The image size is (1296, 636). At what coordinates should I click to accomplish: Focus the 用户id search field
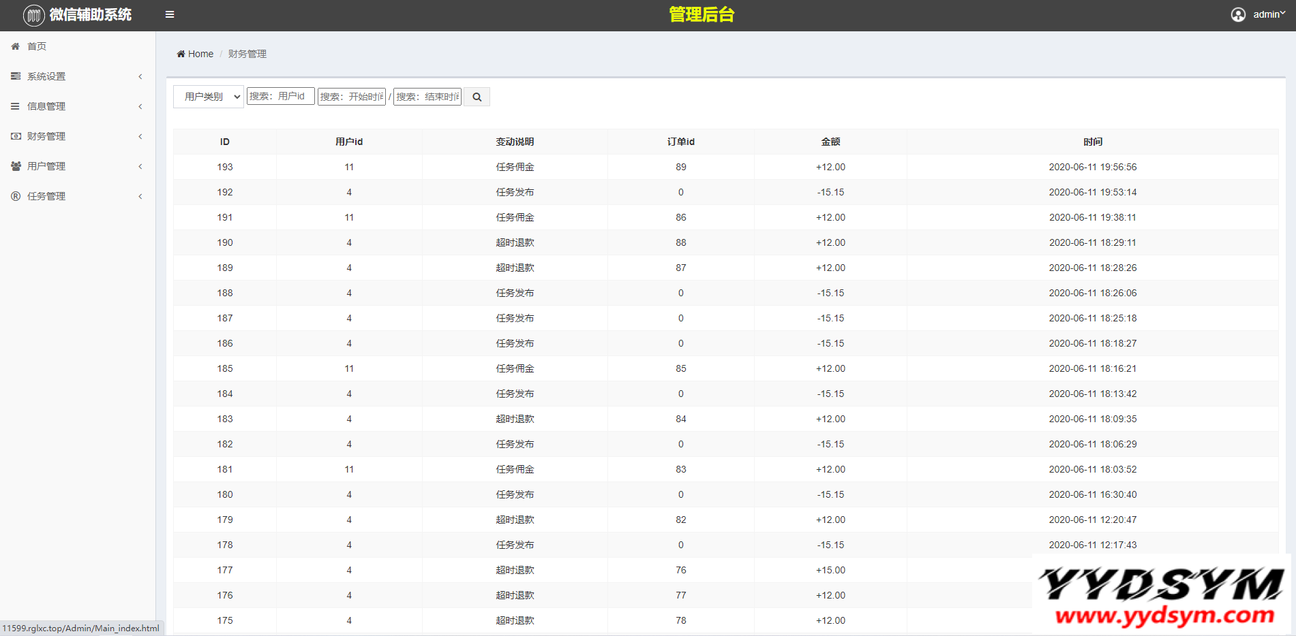(280, 96)
